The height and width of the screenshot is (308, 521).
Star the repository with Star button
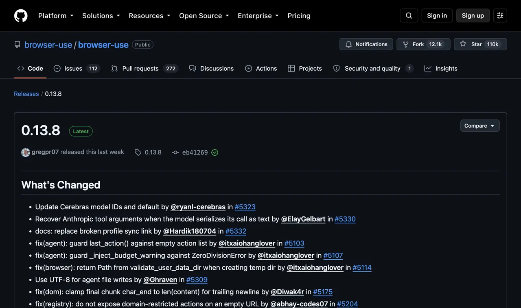point(480,44)
